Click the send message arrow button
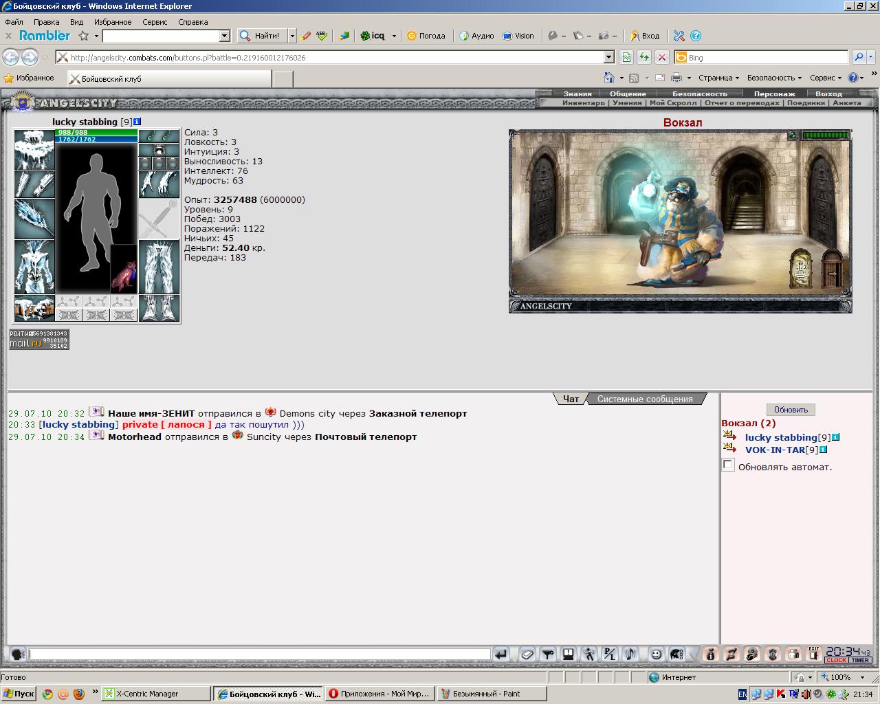Viewport: 880px width, 704px height. click(500, 654)
